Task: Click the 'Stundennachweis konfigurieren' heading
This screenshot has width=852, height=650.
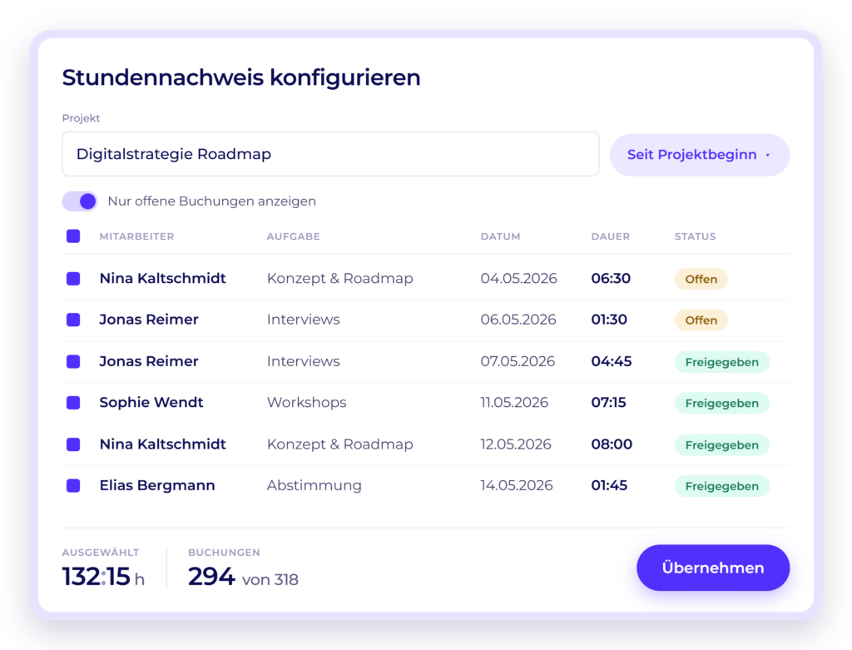Action: click(241, 77)
